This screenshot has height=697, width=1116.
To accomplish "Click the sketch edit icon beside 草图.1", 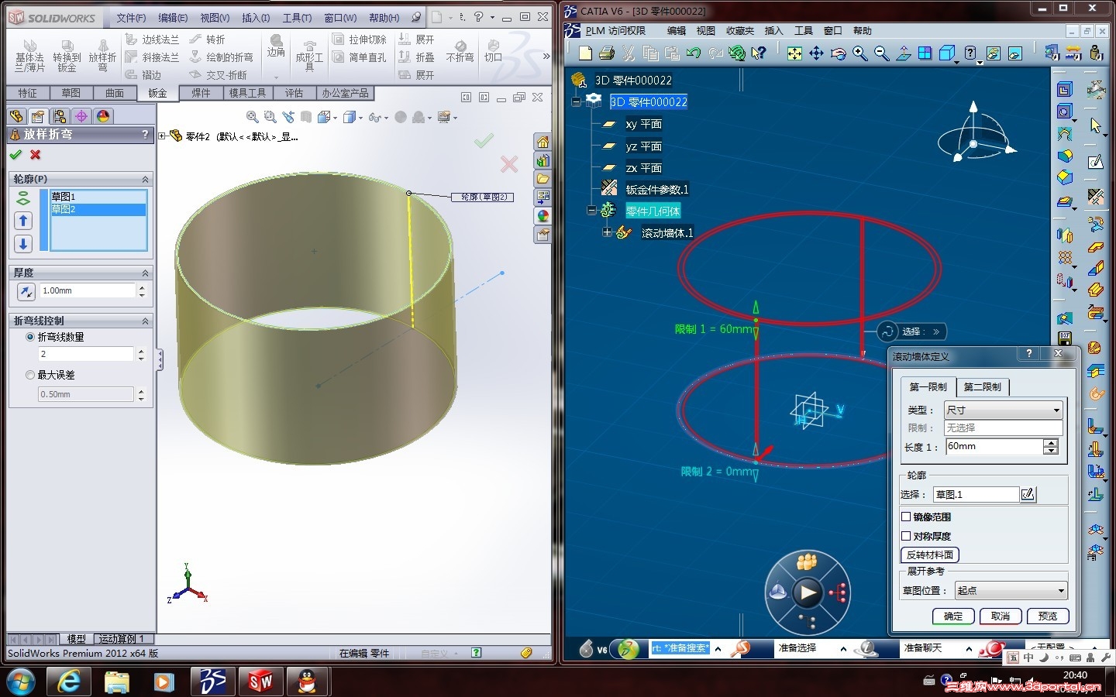I will [1028, 494].
